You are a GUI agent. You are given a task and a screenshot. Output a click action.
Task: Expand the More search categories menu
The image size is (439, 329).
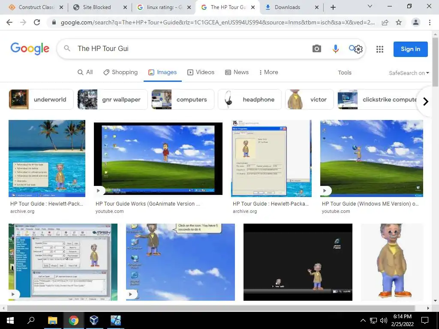268,72
